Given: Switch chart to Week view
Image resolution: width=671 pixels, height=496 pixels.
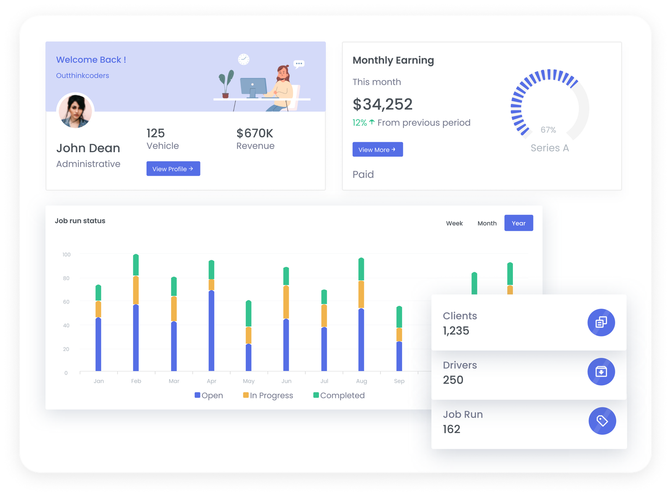Looking at the screenshot, I should coord(454,223).
